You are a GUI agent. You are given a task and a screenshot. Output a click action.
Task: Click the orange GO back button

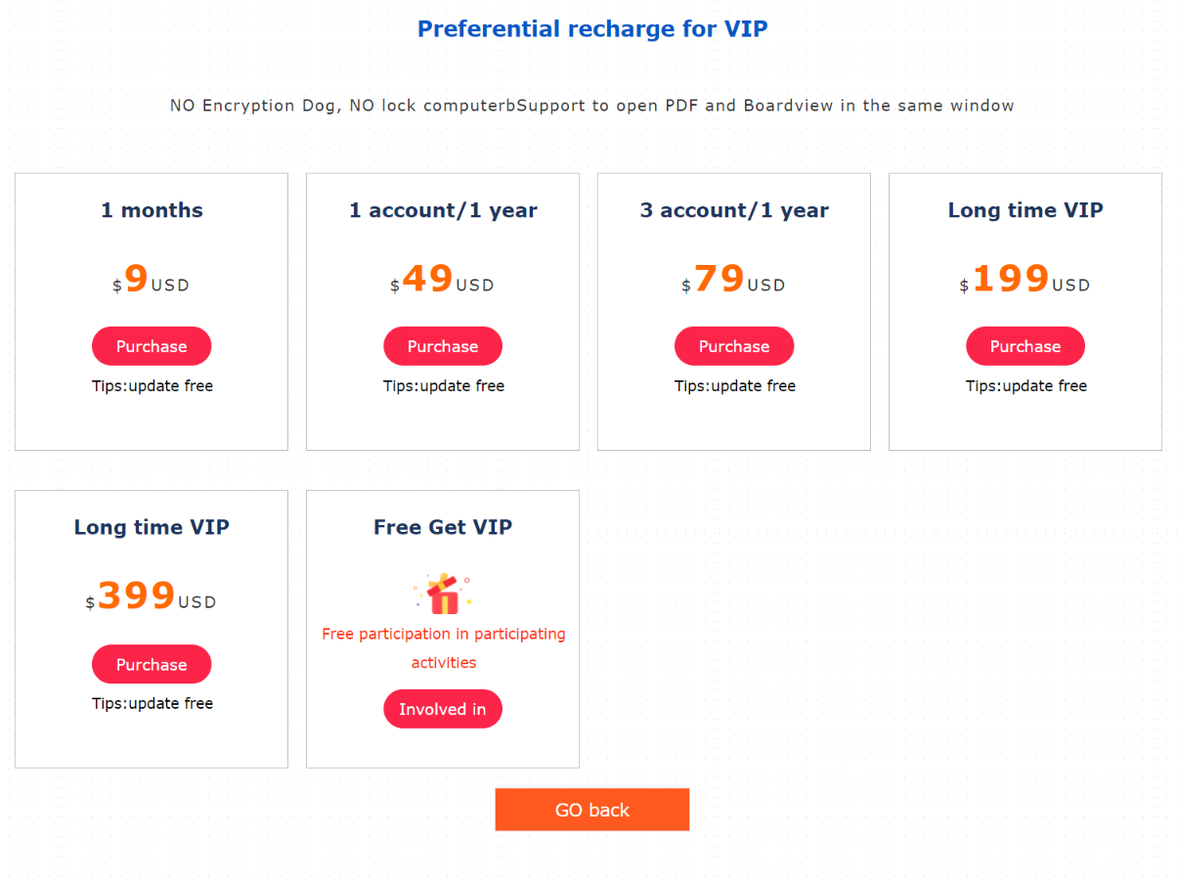tap(592, 810)
